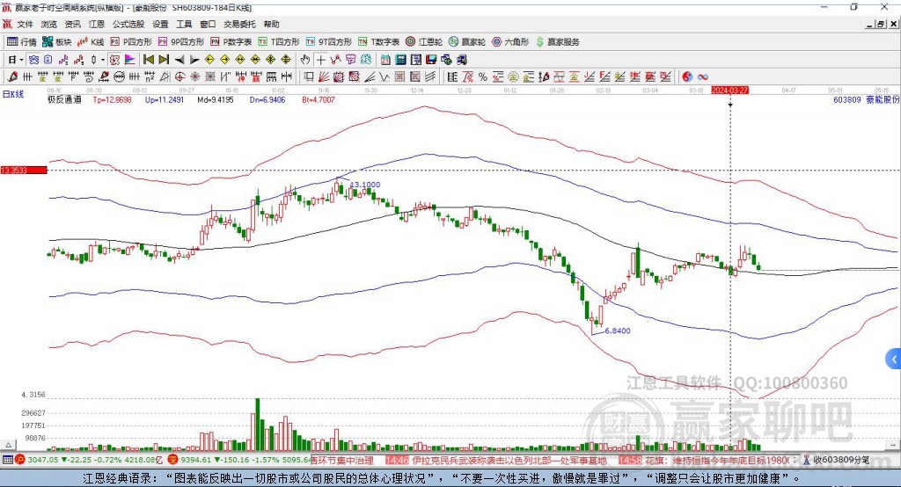Open the 六角形 hexagon tool
Image resolution: width=901 pixels, height=487 pixels.
click(x=510, y=42)
